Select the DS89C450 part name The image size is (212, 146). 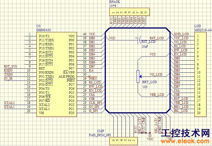click(x=44, y=30)
